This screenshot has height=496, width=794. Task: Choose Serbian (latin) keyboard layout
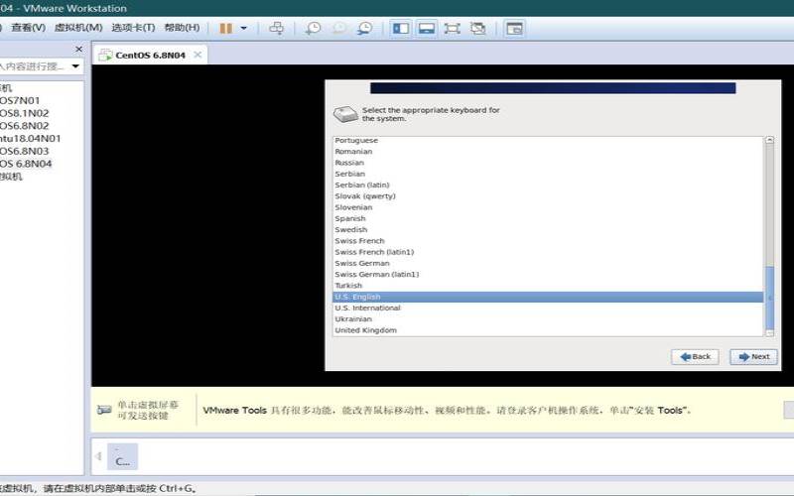pos(548,185)
